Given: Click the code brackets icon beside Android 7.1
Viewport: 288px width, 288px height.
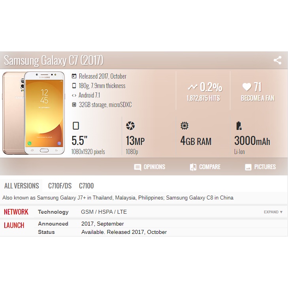Looking at the screenshot, I should [x=74, y=95].
